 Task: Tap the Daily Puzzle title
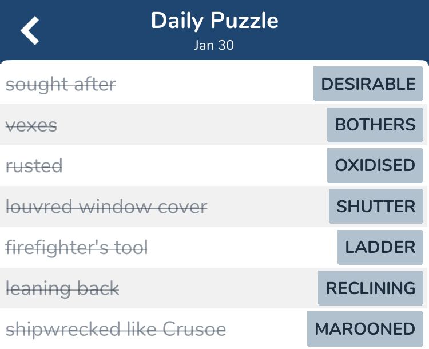214,21
